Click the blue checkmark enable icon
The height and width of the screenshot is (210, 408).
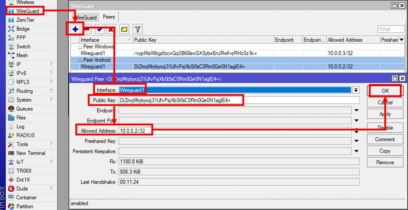coord(100,29)
